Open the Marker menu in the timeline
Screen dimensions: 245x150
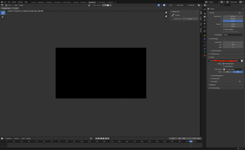28,138
